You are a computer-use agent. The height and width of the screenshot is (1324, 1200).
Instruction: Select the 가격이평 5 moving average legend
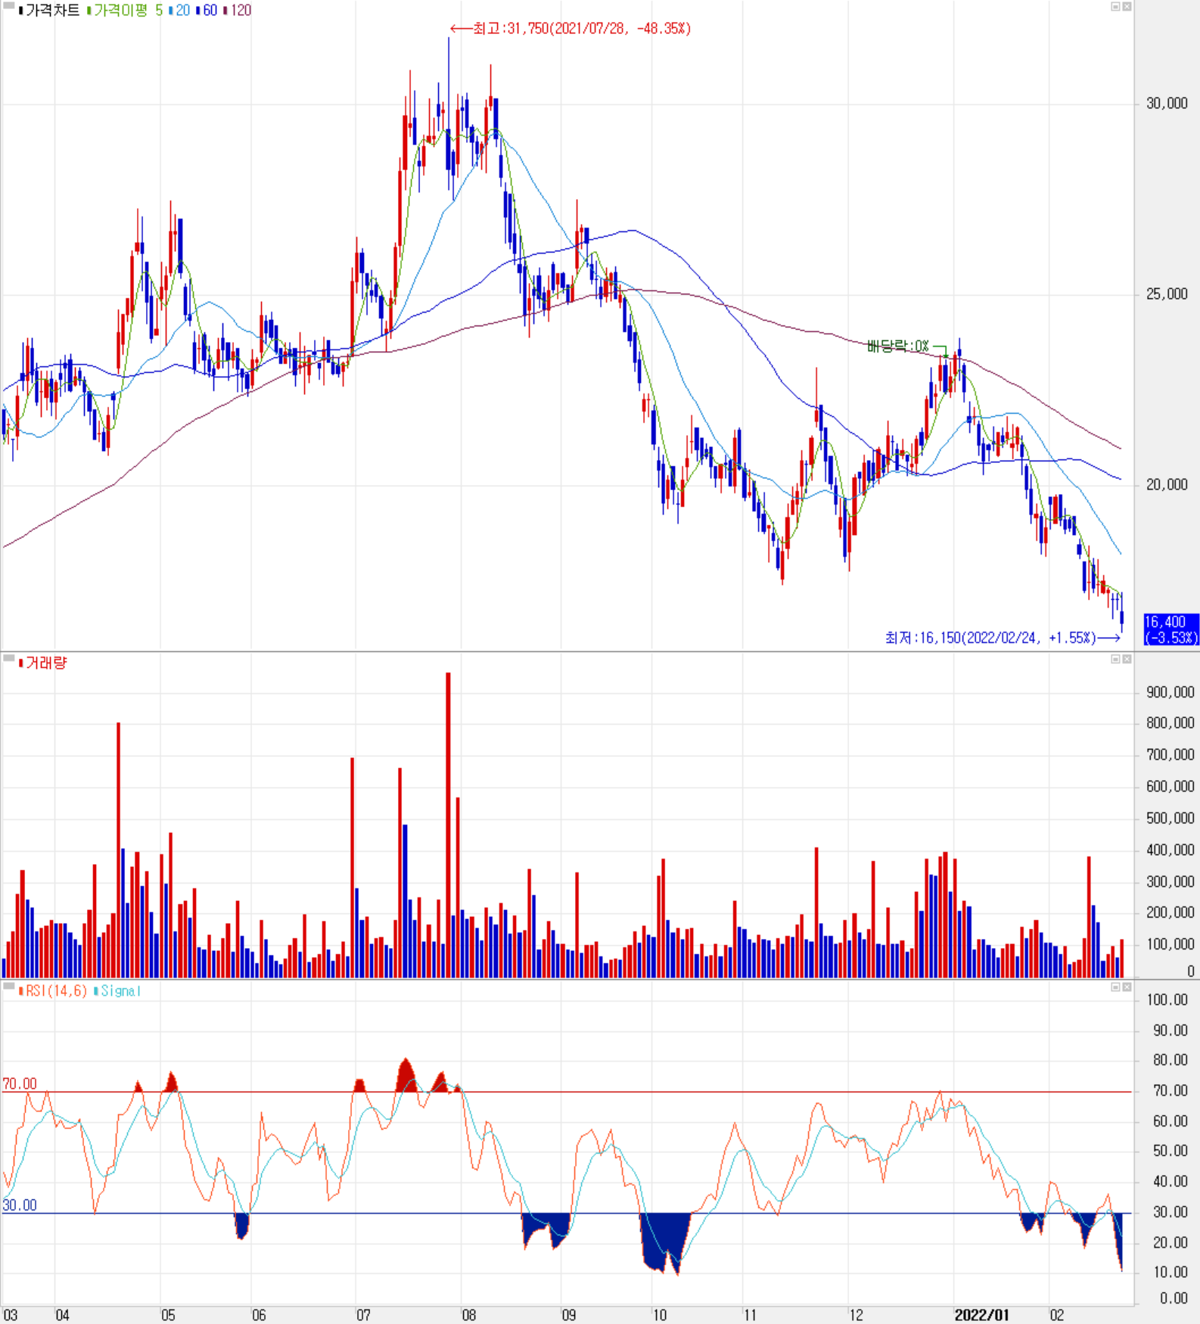[x=128, y=11]
